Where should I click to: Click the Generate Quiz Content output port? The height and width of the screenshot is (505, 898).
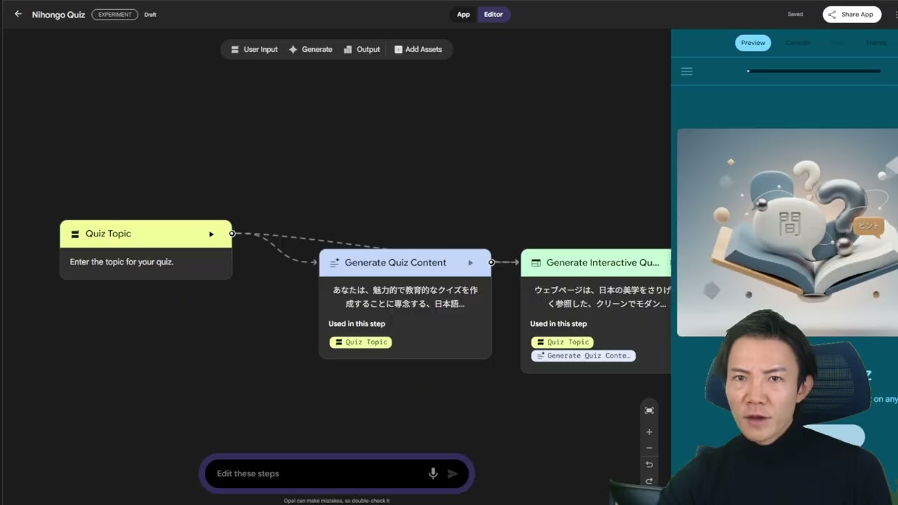pyautogui.click(x=491, y=262)
